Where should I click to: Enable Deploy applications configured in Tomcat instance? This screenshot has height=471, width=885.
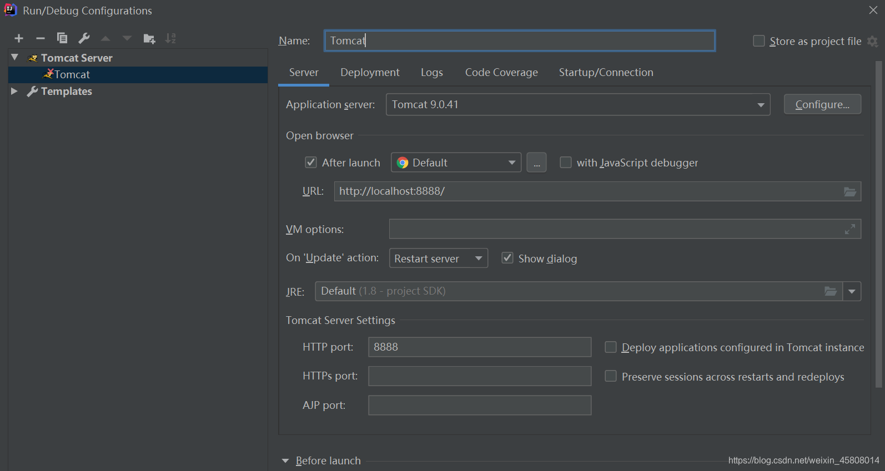pyautogui.click(x=610, y=347)
